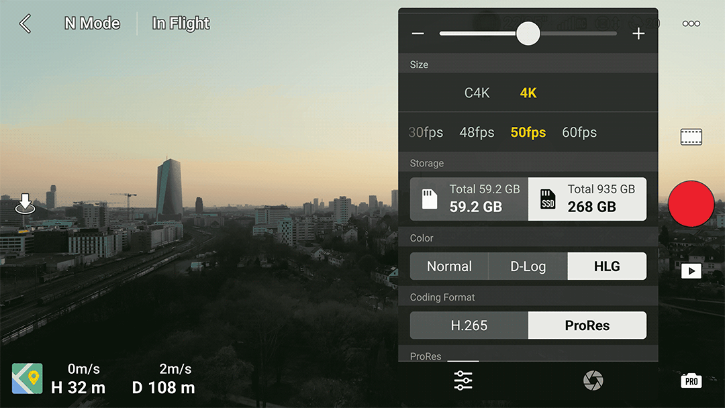Open the sliders adjustment settings tab
This screenshot has width=725, height=408.
(463, 381)
